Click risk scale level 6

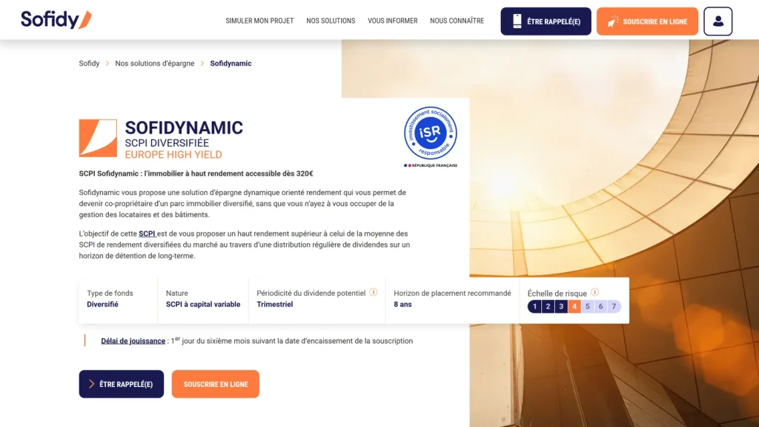click(x=600, y=306)
